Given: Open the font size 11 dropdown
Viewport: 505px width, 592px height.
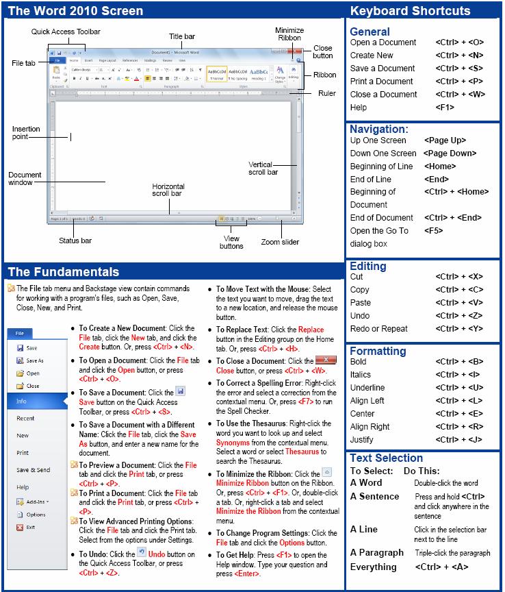Looking at the screenshot, I should [x=108, y=70].
